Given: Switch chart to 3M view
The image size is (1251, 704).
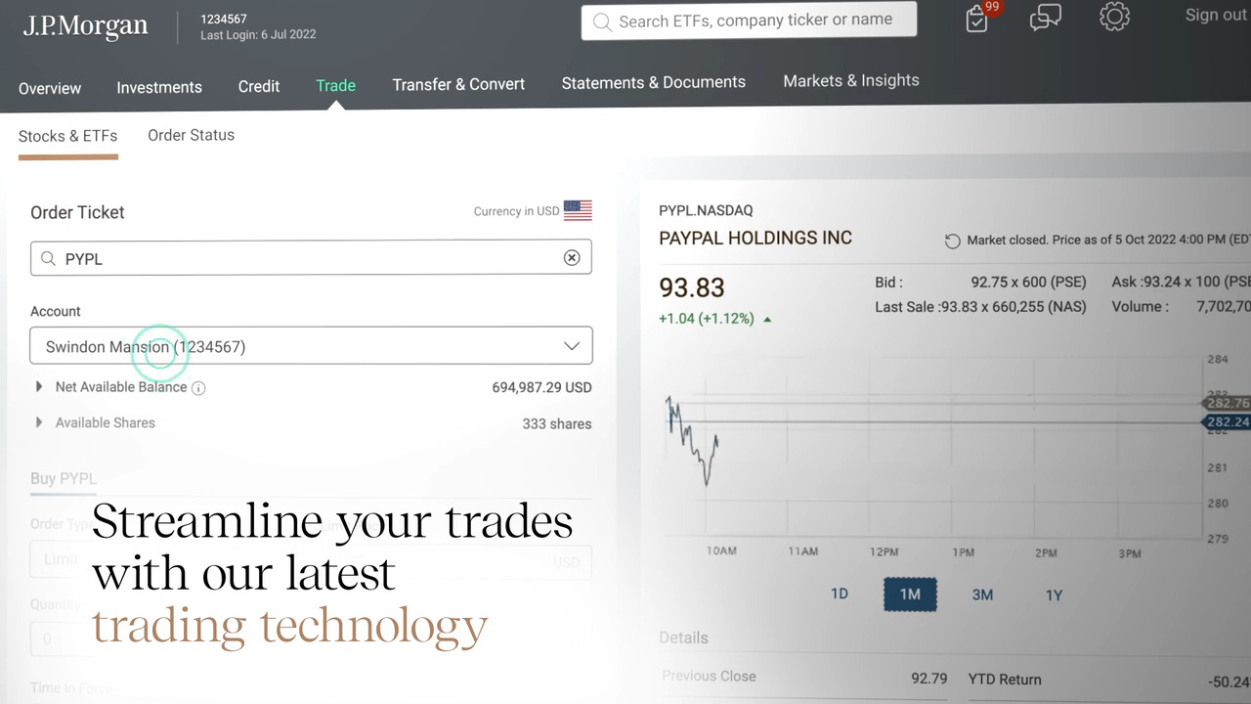Looking at the screenshot, I should click(982, 594).
